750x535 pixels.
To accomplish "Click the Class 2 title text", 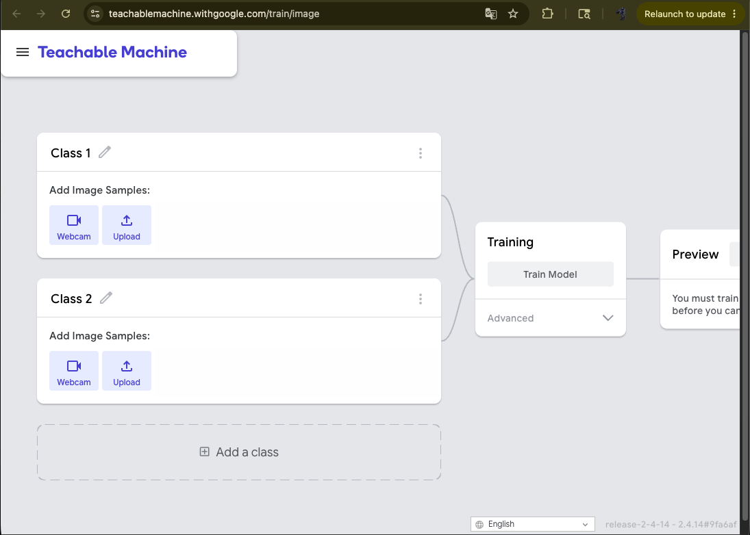I will [71, 299].
